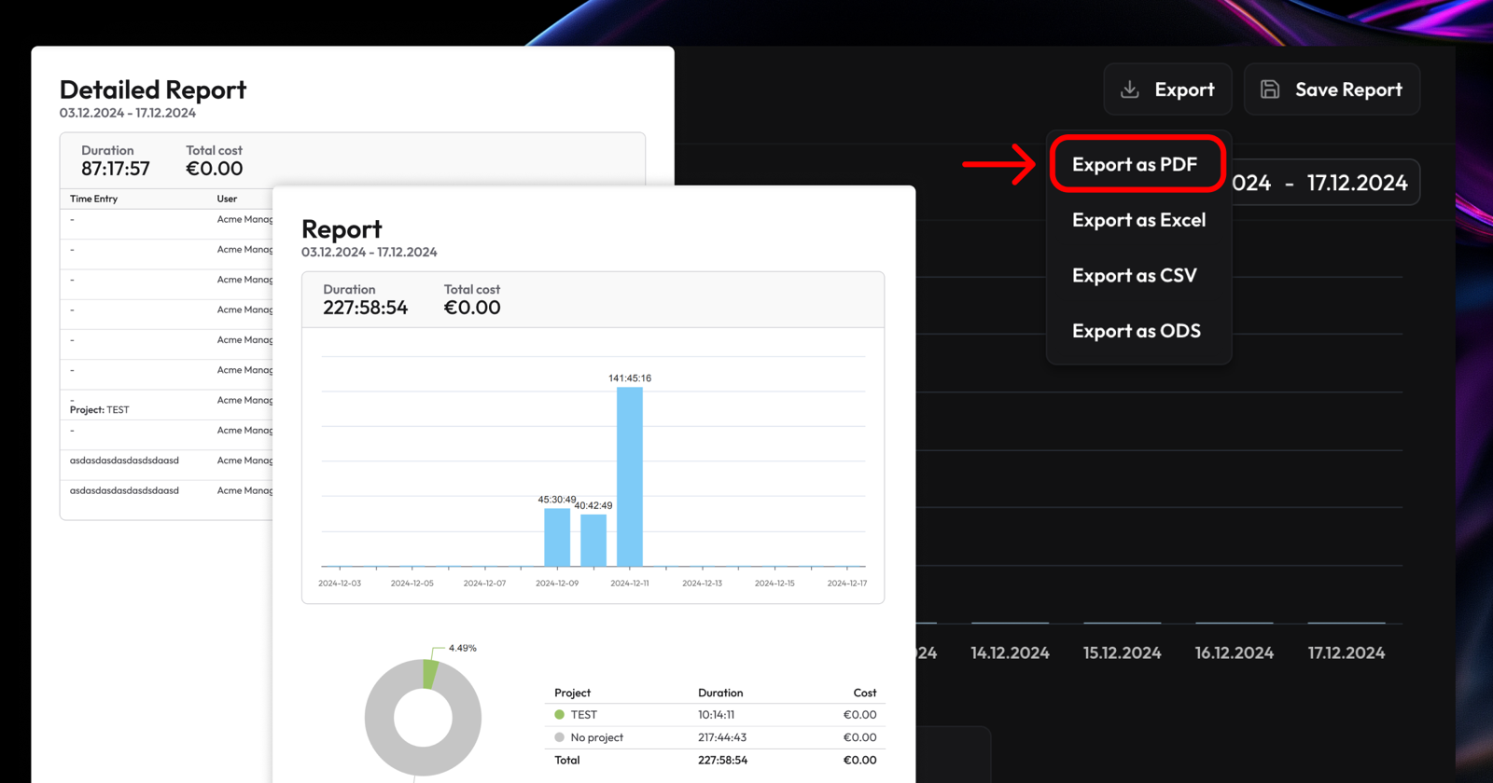Select the TEST project row
This screenshot has height=783, width=1493.
point(715,715)
